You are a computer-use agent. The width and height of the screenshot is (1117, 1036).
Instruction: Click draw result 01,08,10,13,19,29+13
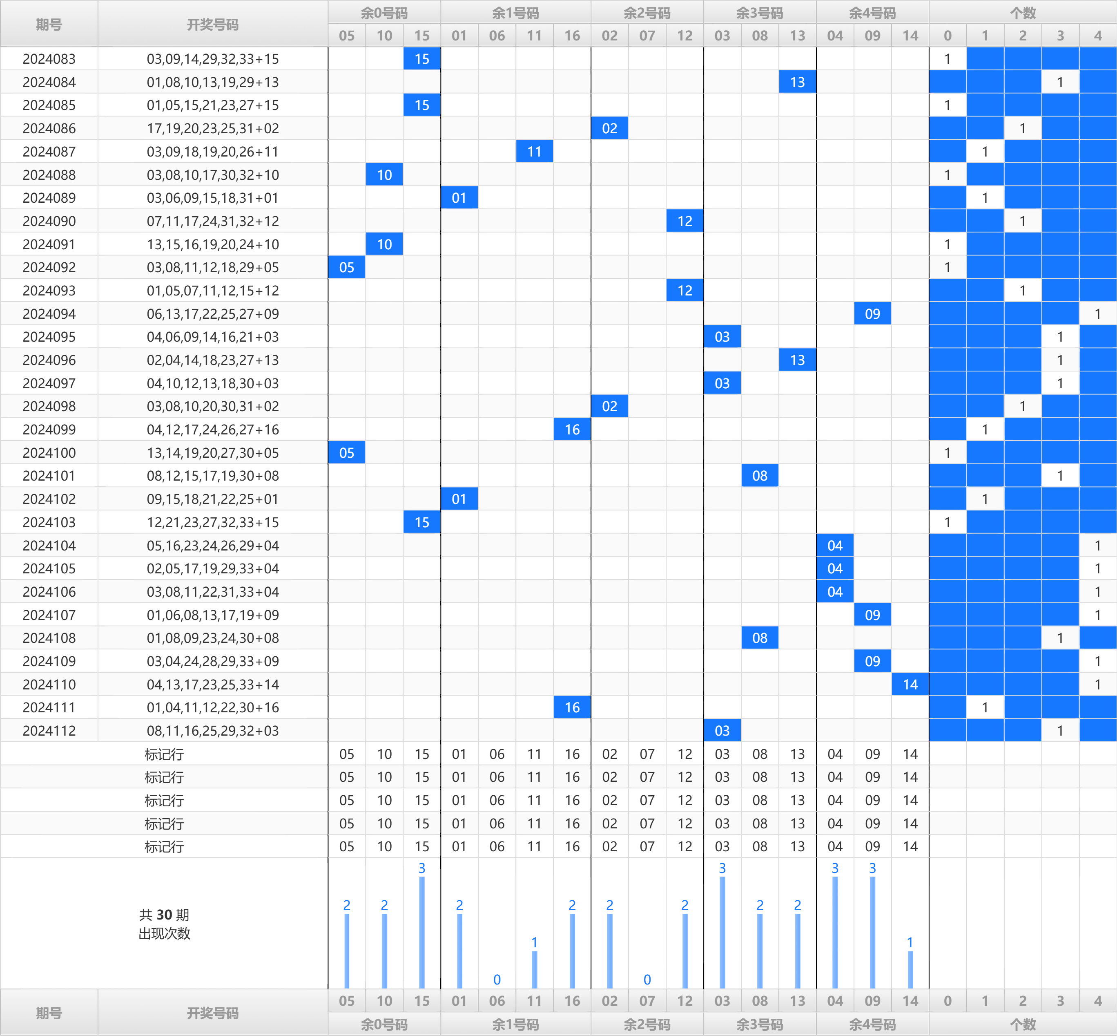[213, 83]
